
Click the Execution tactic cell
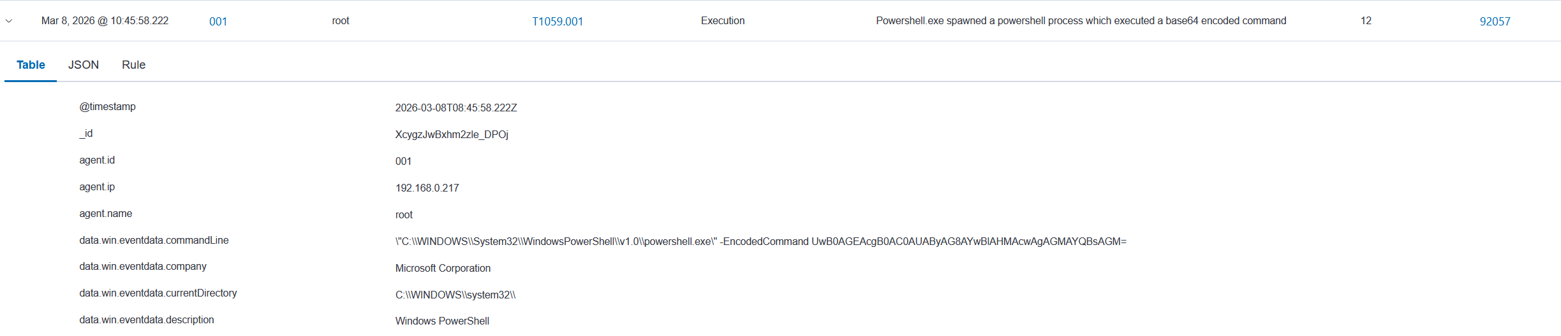(x=722, y=21)
